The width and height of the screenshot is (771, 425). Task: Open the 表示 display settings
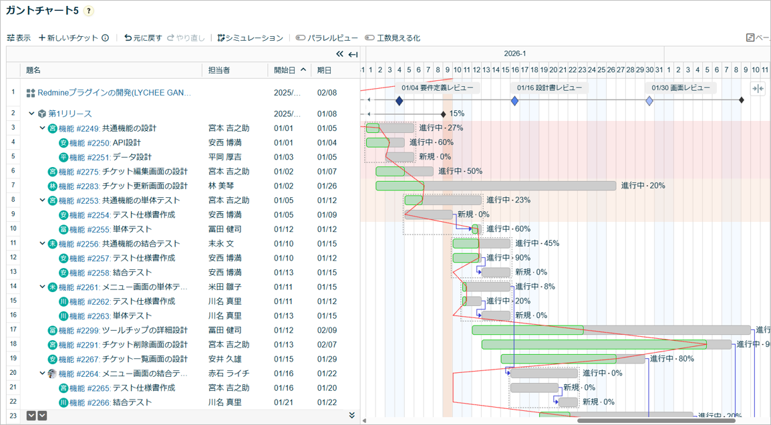(x=19, y=38)
